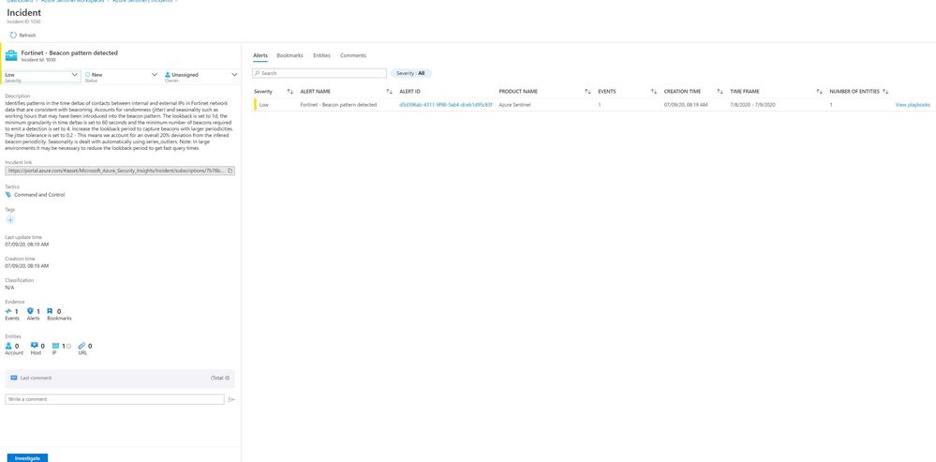Image resolution: width=936 pixels, height=462 pixels.
Task: Click the 7/8/2020 - 7/9/2020 time frame cell
Action: [x=752, y=105]
